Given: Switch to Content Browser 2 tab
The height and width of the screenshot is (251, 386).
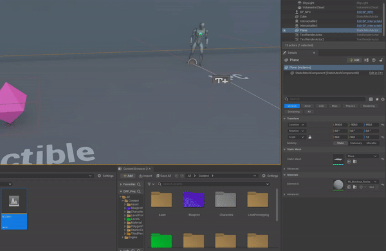Looking at the screenshot, I should coord(135,169).
